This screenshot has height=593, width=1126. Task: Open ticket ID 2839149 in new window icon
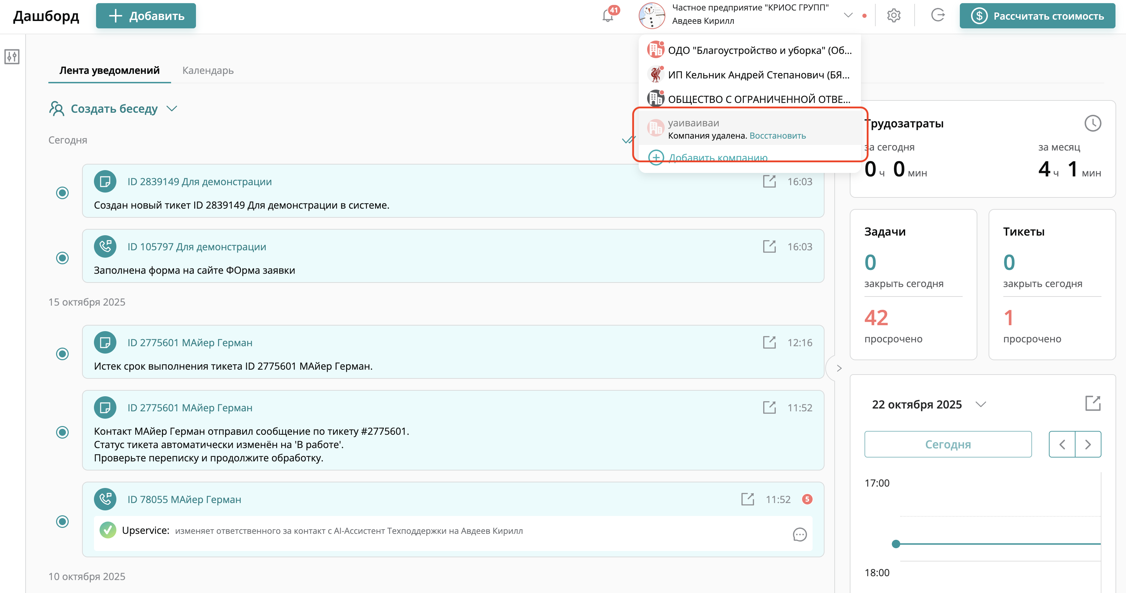(769, 182)
